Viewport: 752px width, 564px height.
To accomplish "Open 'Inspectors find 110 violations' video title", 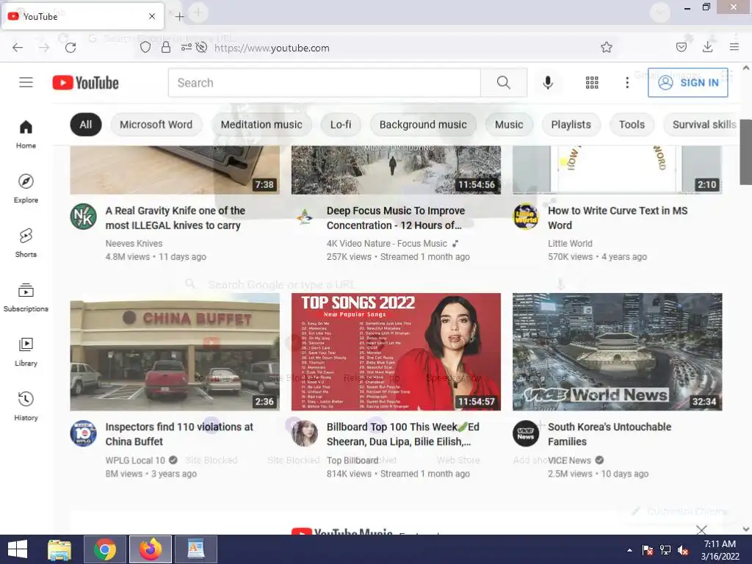I will pos(179,434).
